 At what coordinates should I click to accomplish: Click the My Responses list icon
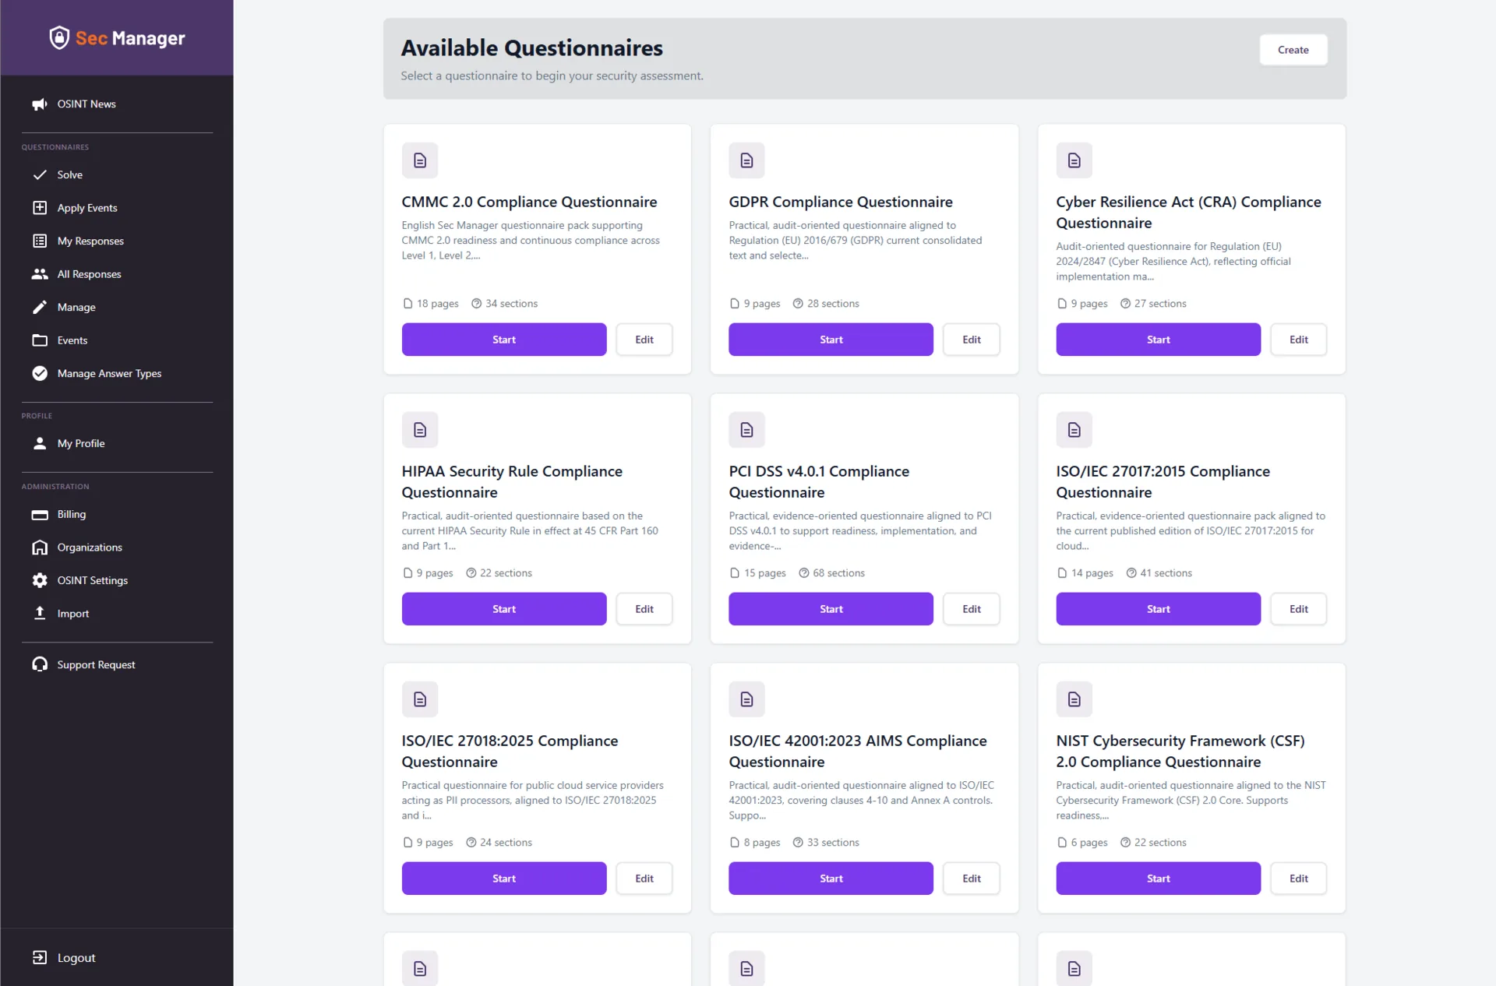(40, 241)
